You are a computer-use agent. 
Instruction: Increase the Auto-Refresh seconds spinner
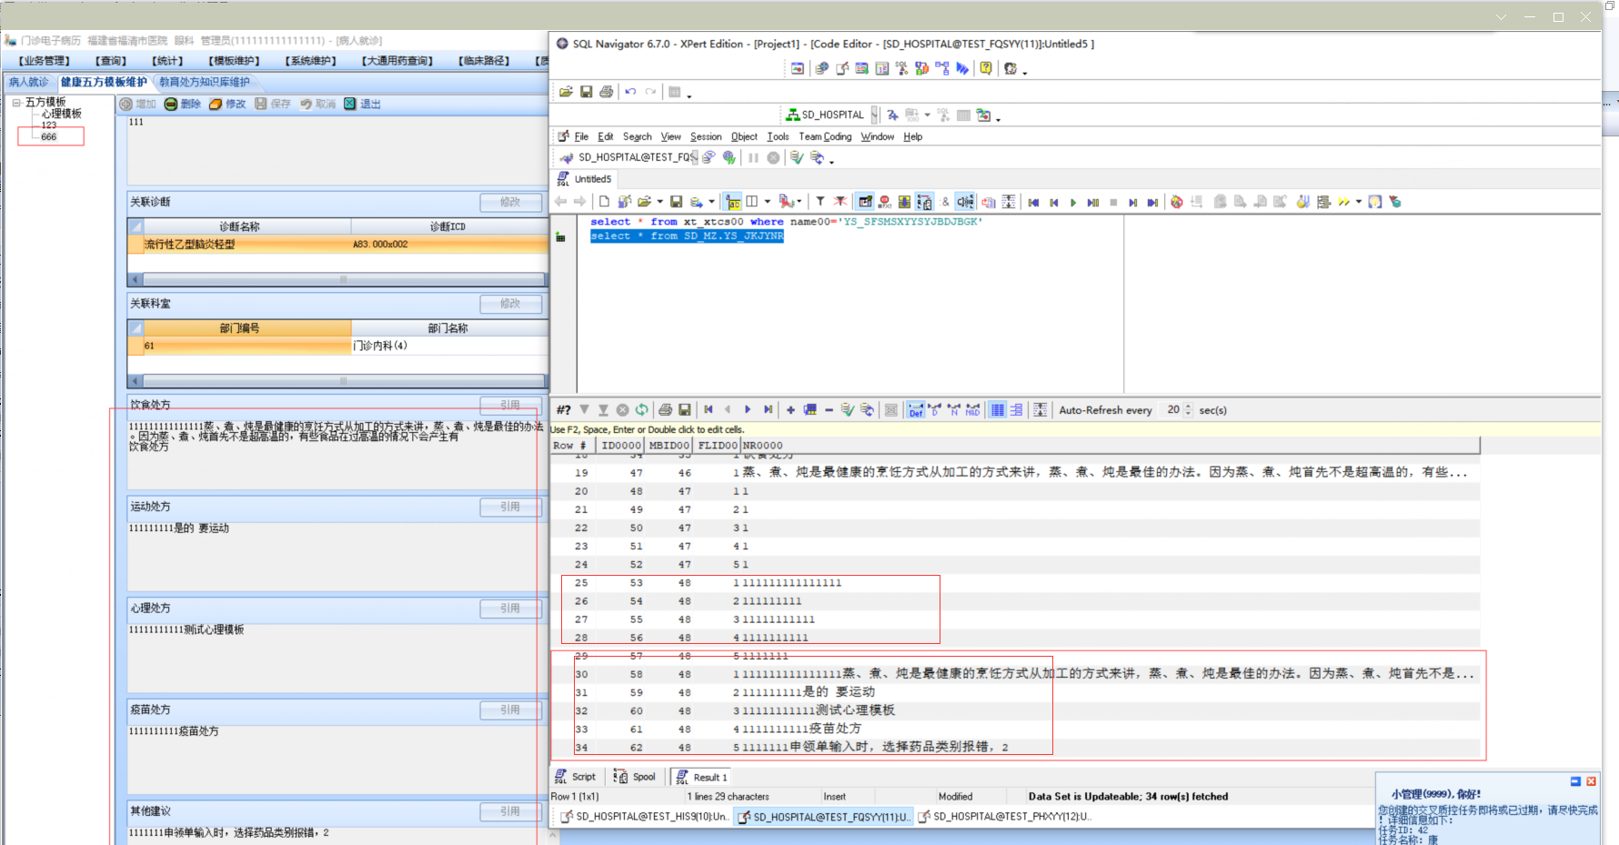[1189, 407]
